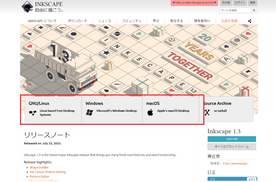Select the GNU/Linux download card
Image resolution: width=276 pixels, height=182 pixels.
click(53, 109)
